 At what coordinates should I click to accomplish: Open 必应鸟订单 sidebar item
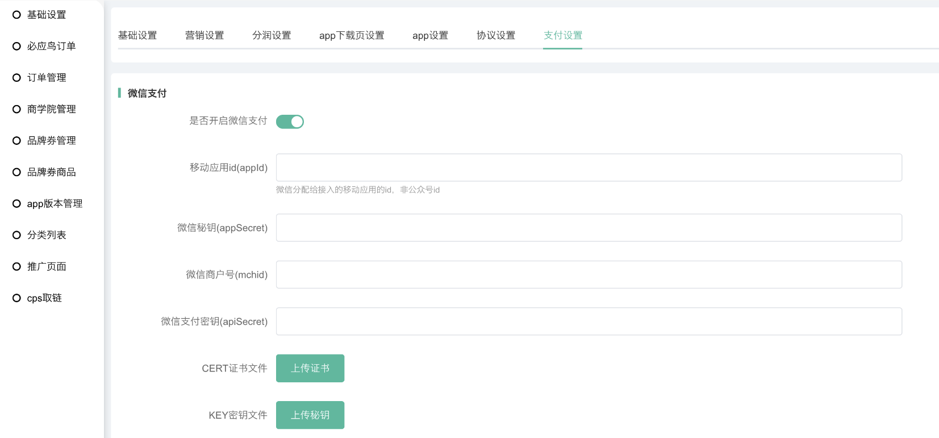point(51,46)
